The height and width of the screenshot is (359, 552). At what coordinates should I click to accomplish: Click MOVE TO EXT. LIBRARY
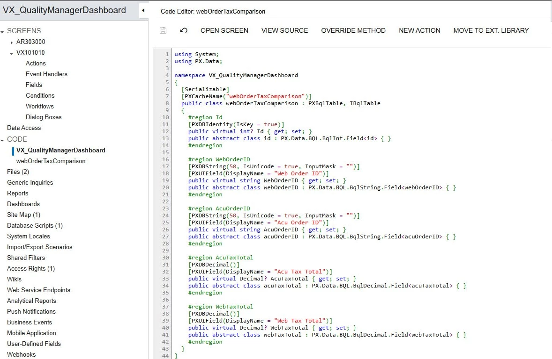click(491, 30)
